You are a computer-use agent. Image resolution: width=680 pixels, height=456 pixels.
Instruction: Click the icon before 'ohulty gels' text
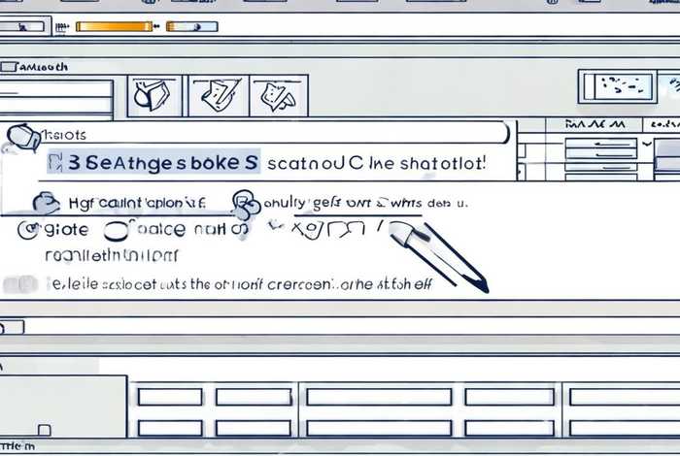[247, 204]
